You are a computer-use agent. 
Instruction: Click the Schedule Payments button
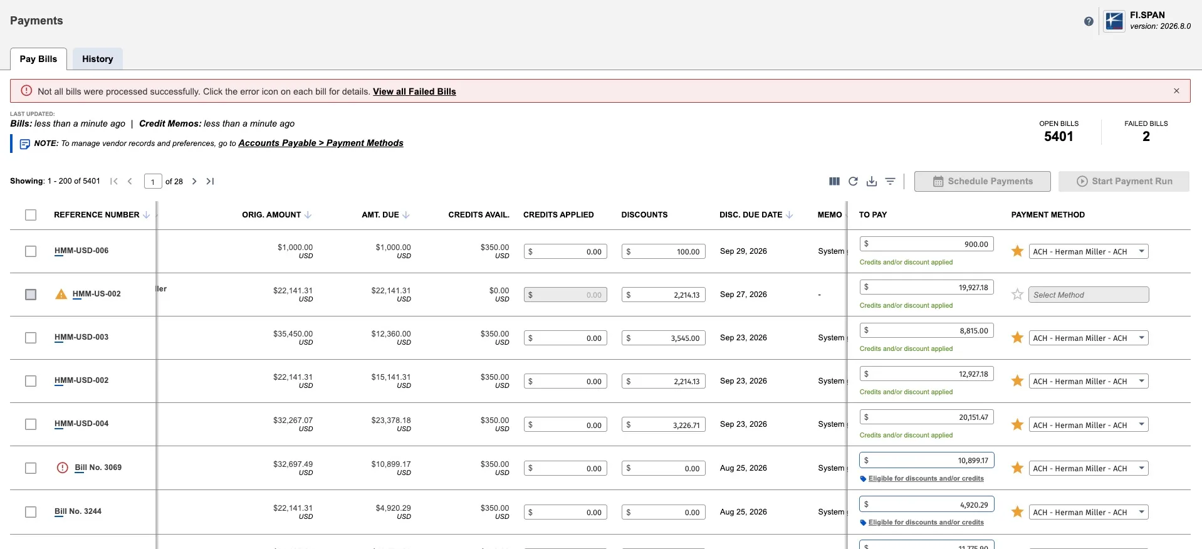tap(983, 181)
